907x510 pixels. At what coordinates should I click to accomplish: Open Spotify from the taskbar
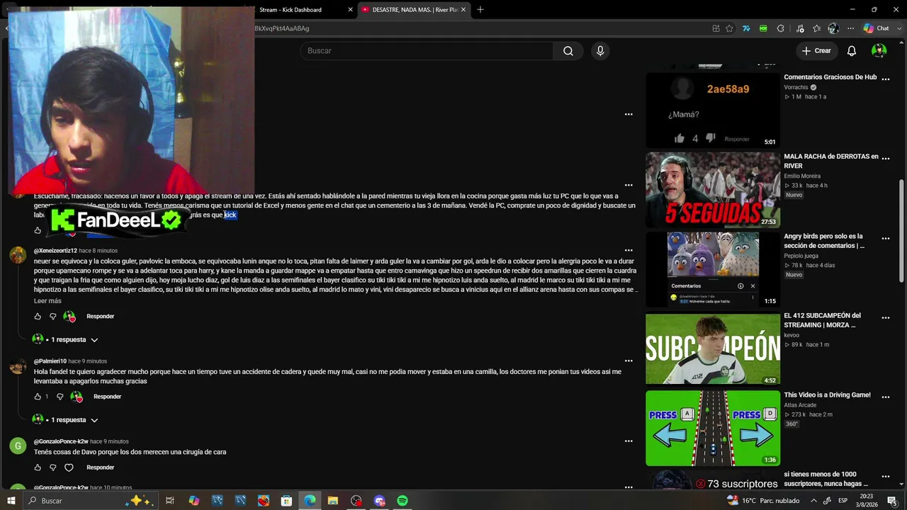tap(402, 501)
